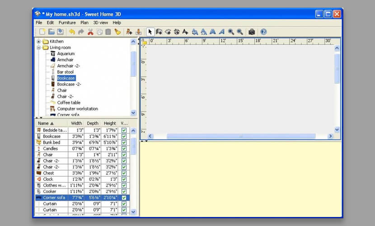Click furniture table scroll up arrow

[x=133, y=131]
